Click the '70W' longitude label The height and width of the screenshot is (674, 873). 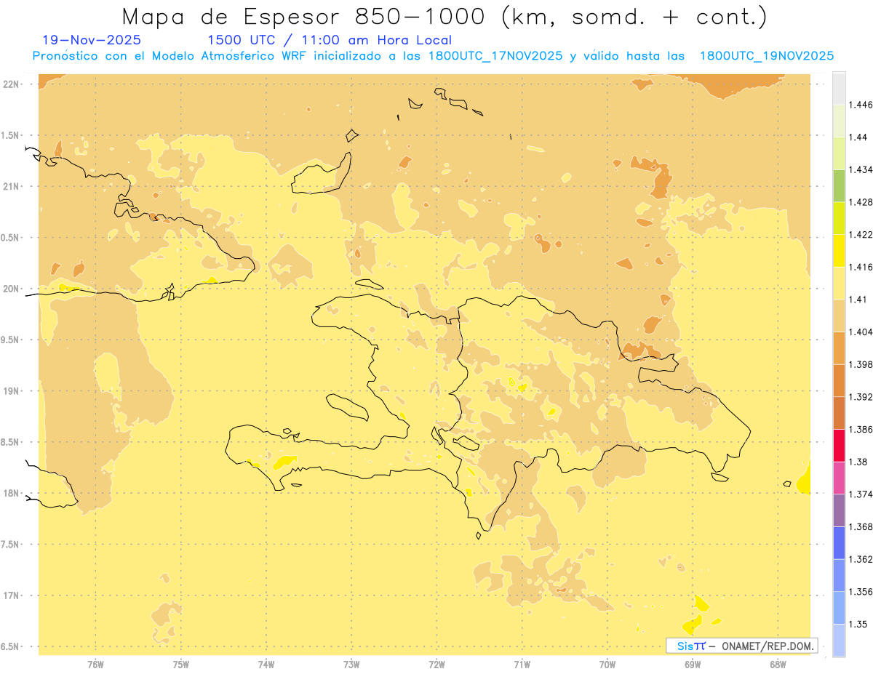tap(607, 665)
